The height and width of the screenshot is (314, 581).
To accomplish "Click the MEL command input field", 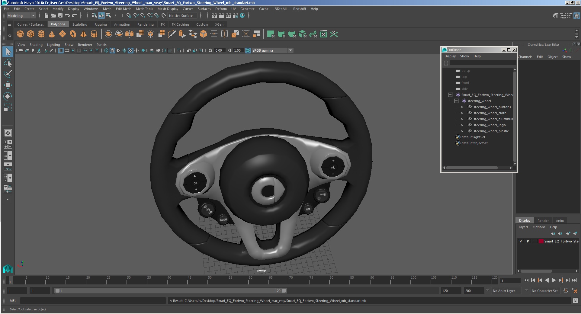I will [x=93, y=301].
